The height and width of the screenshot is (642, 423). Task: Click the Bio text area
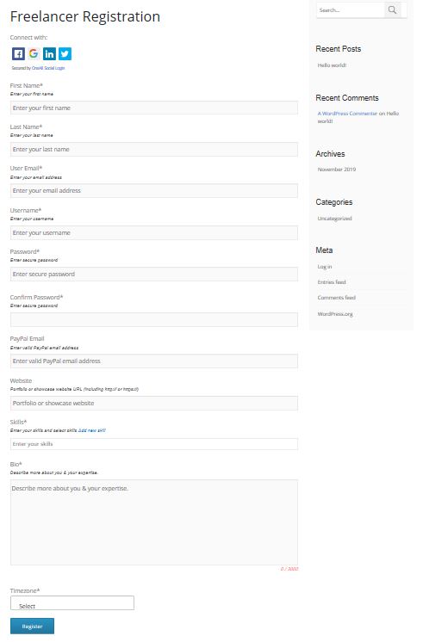pyautogui.click(x=153, y=522)
